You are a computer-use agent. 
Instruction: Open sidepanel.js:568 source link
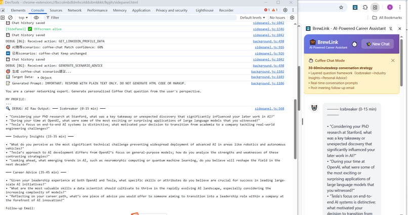point(269,109)
